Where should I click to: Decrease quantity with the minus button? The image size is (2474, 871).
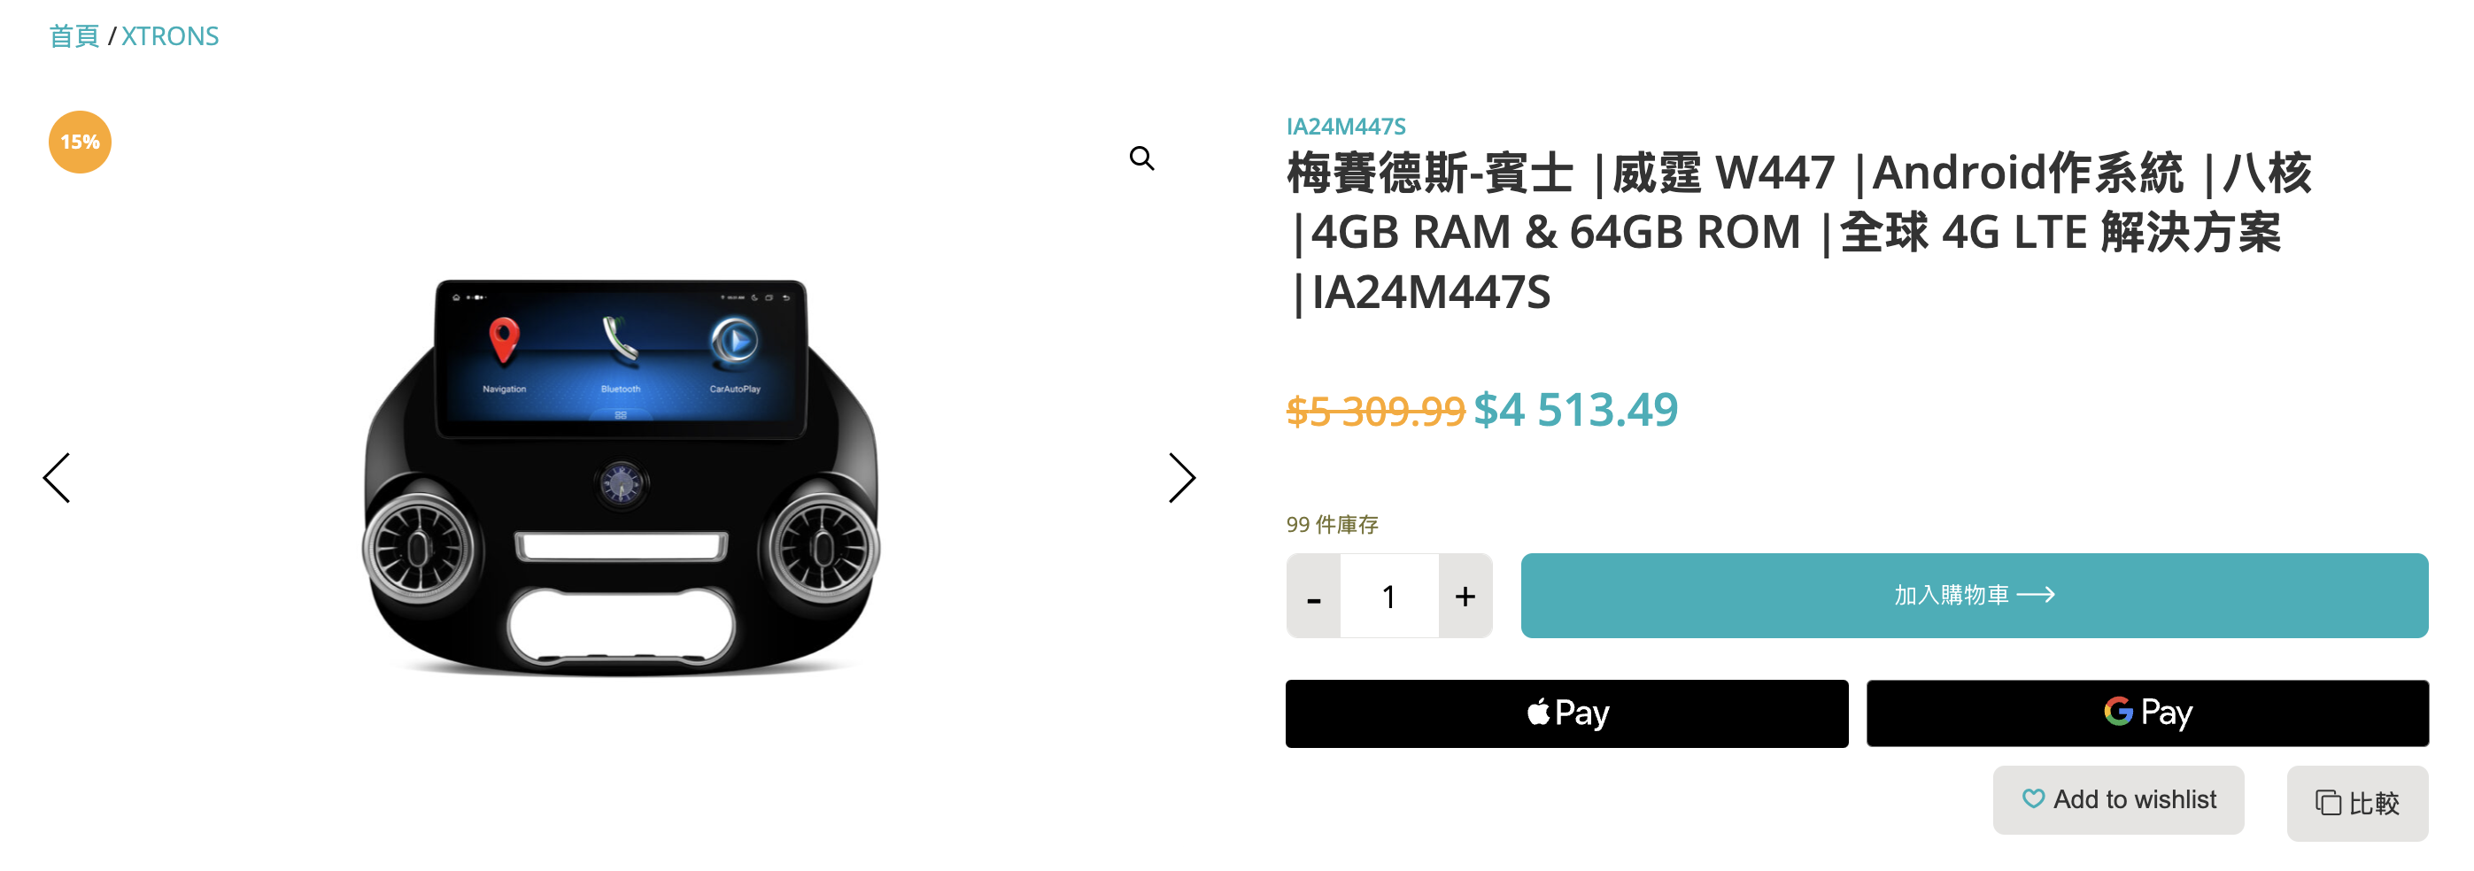point(1313,597)
